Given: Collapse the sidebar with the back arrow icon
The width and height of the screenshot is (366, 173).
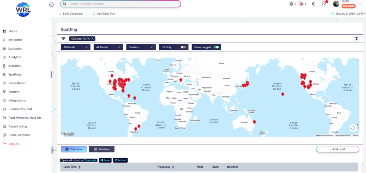Looking at the screenshot, I should [x=51, y=4].
